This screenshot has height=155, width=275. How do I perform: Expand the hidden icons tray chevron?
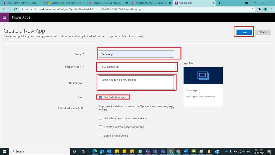point(223,151)
